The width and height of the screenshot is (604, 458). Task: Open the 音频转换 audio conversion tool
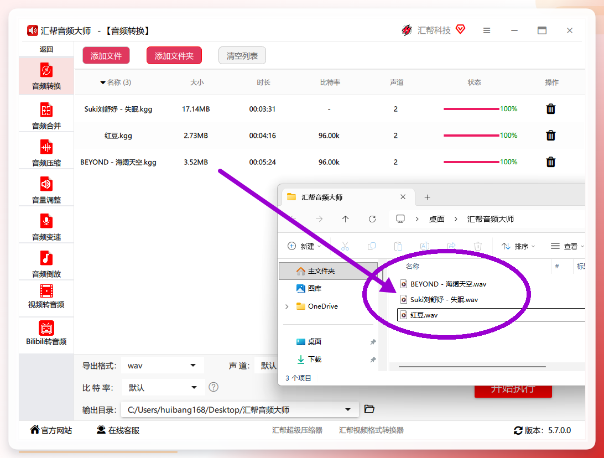click(46, 76)
